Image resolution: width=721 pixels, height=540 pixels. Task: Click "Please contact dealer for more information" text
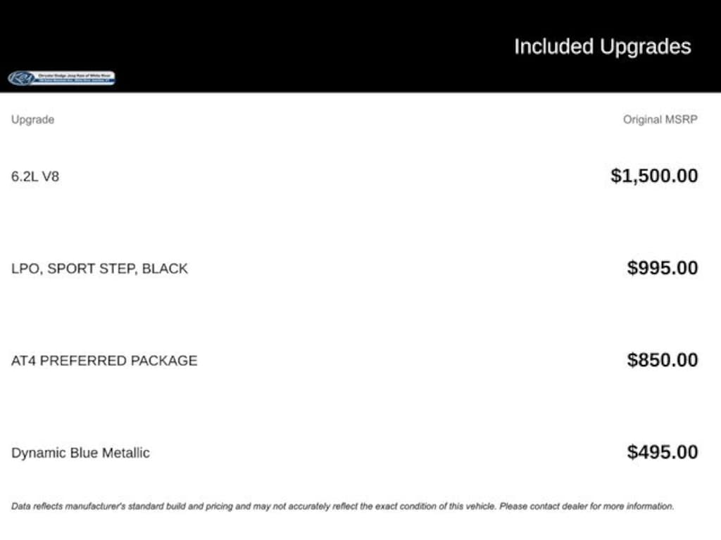[x=587, y=506]
